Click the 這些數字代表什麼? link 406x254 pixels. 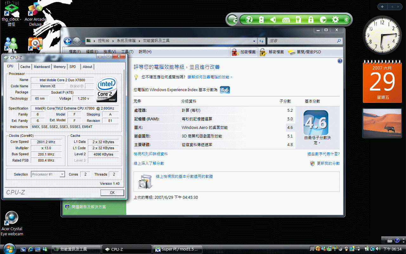(x=324, y=154)
